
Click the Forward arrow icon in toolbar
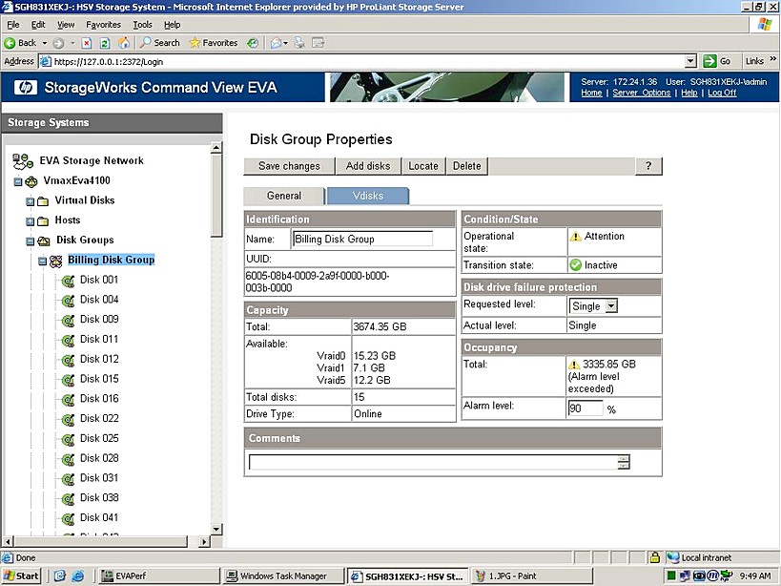click(x=58, y=43)
